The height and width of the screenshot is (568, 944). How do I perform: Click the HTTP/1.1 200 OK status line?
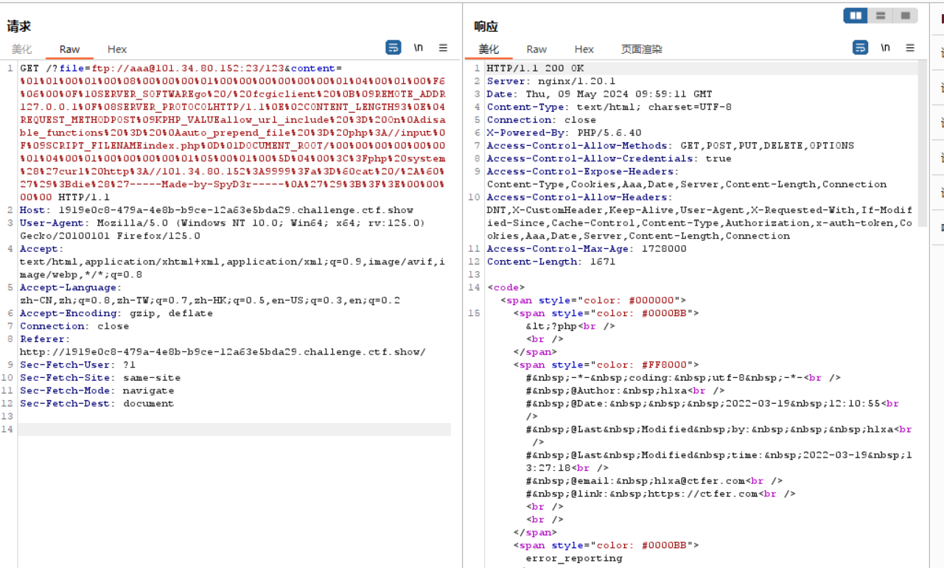[x=535, y=68]
